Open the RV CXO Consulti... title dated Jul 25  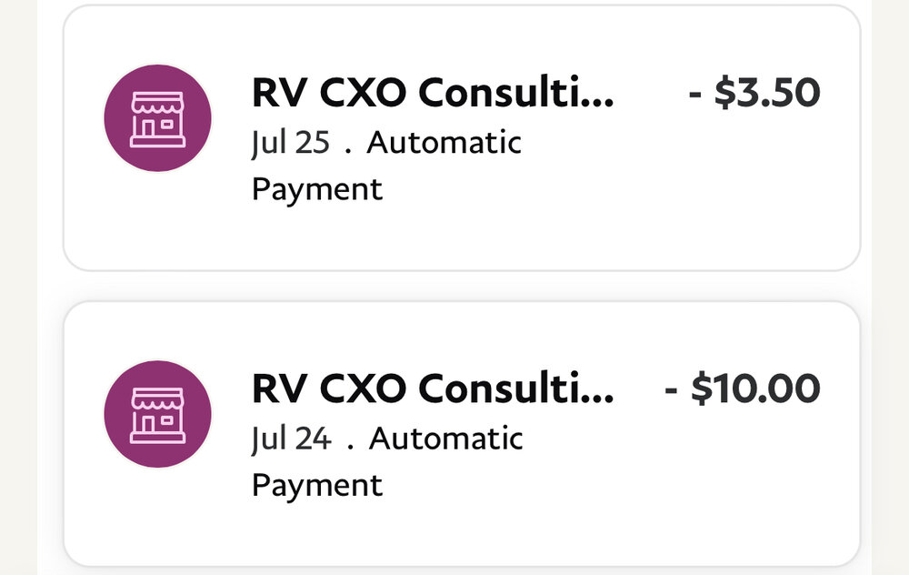click(x=433, y=93)
